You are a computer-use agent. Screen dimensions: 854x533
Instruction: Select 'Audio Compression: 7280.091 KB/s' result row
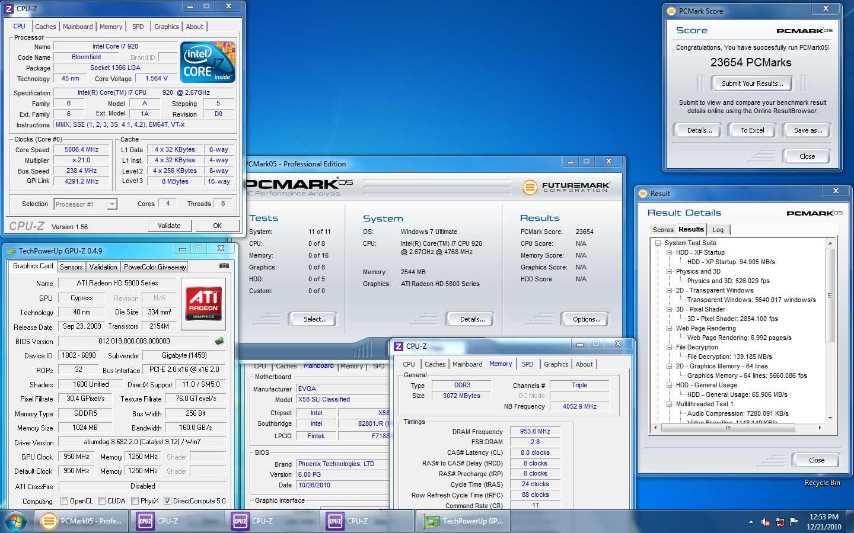[738, 413]
